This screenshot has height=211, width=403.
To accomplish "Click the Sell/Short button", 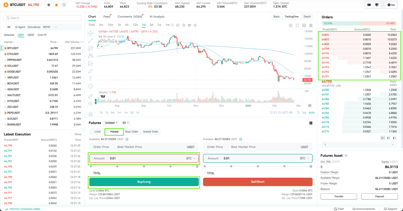I will [258, 182].
